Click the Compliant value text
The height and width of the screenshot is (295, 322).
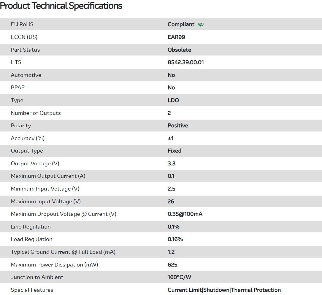181,24
